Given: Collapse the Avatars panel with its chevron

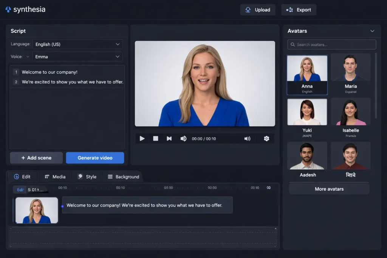Looking at the screenshot, I should (373, 31).
